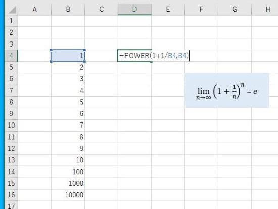Select column G header
The image size is (278, 209).
point(235,9)
